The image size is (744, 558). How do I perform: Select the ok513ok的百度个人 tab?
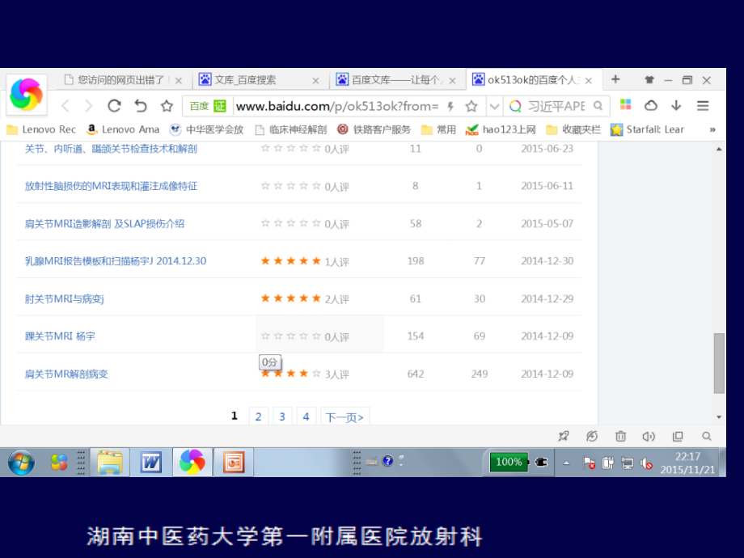click(530, 79)
